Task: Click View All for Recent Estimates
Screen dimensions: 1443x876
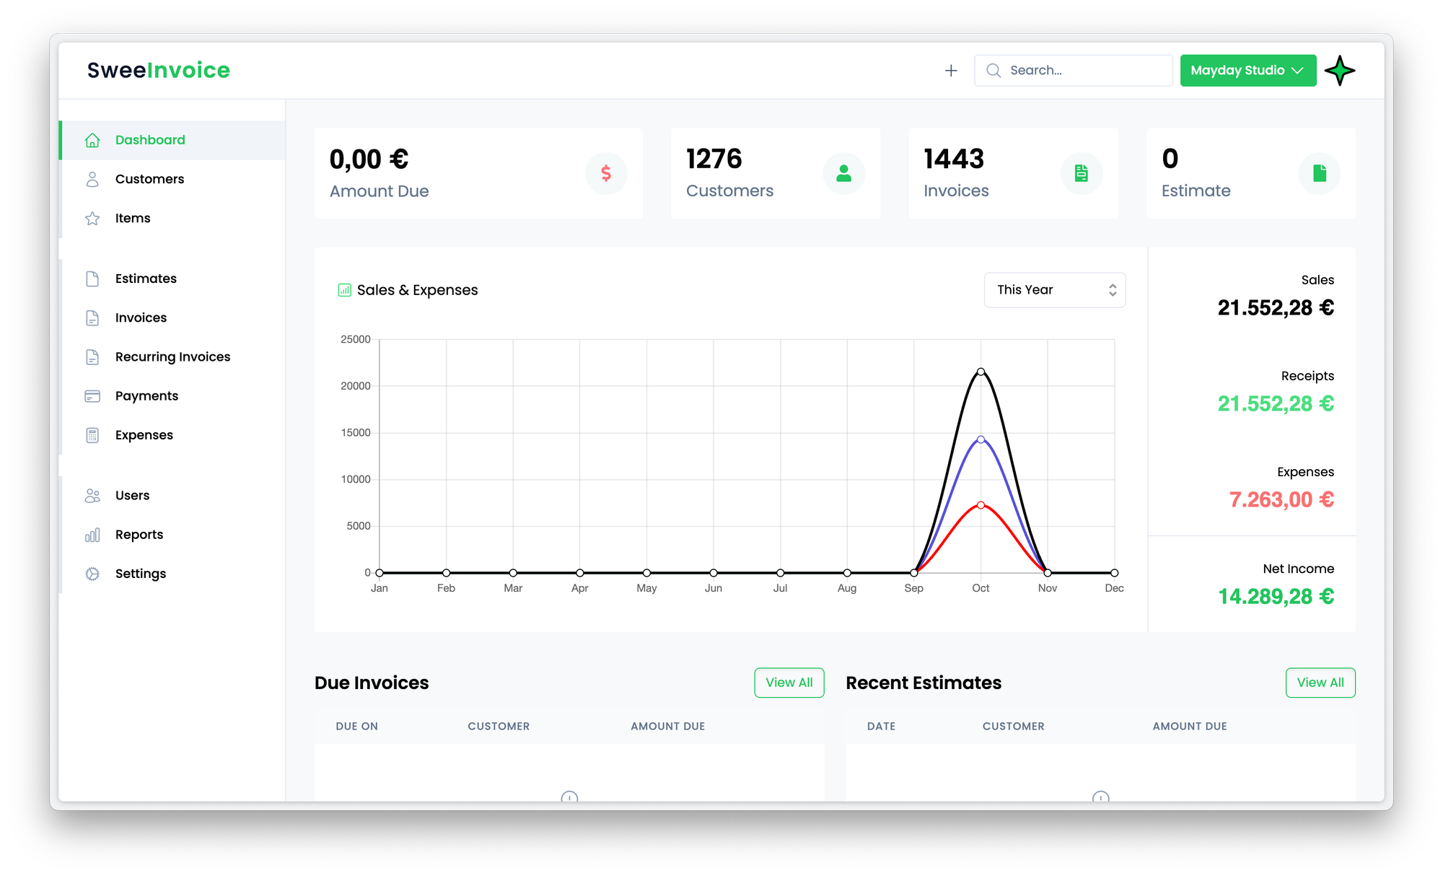Action: tap(1320, 683)
